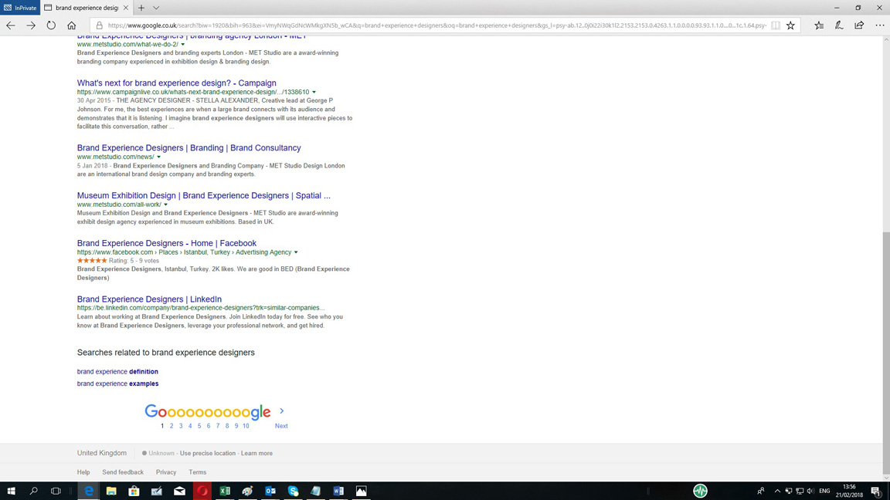Click the browser Refresh button

(x=51, y=25)
